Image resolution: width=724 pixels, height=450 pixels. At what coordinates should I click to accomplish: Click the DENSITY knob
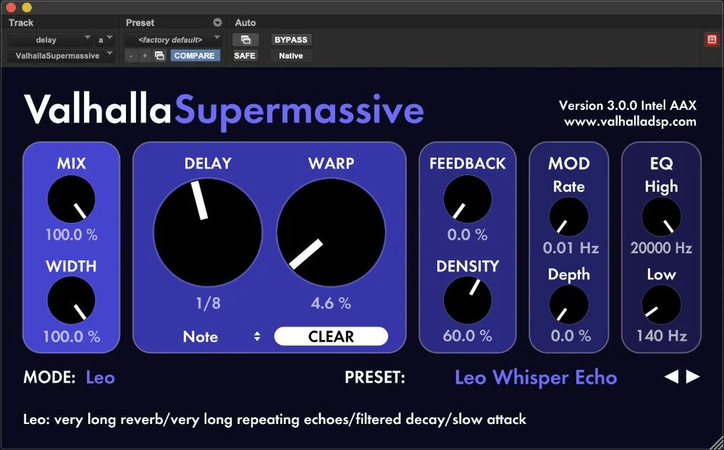point(467,300)
